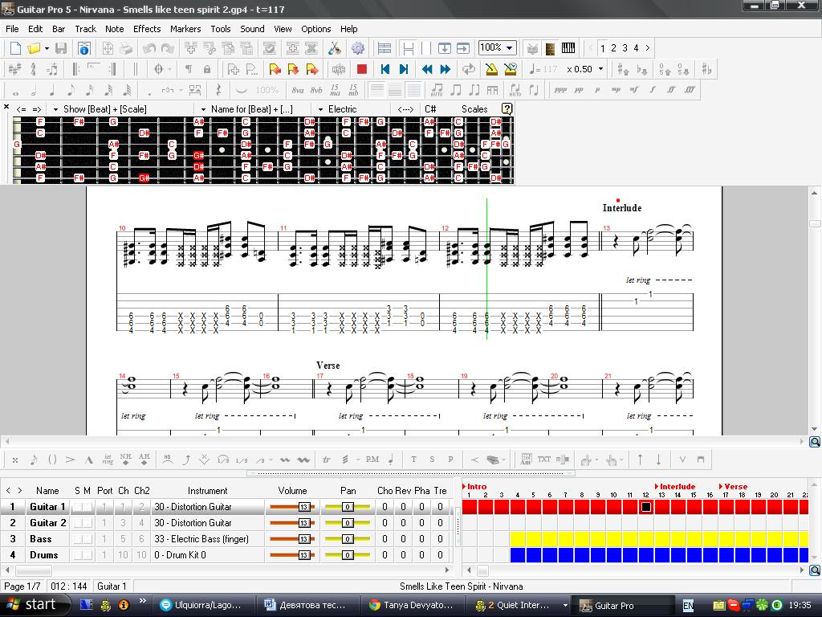Toggle the accented note effect
This screenshot has width=822, height=617.
[x=71, y=460]
